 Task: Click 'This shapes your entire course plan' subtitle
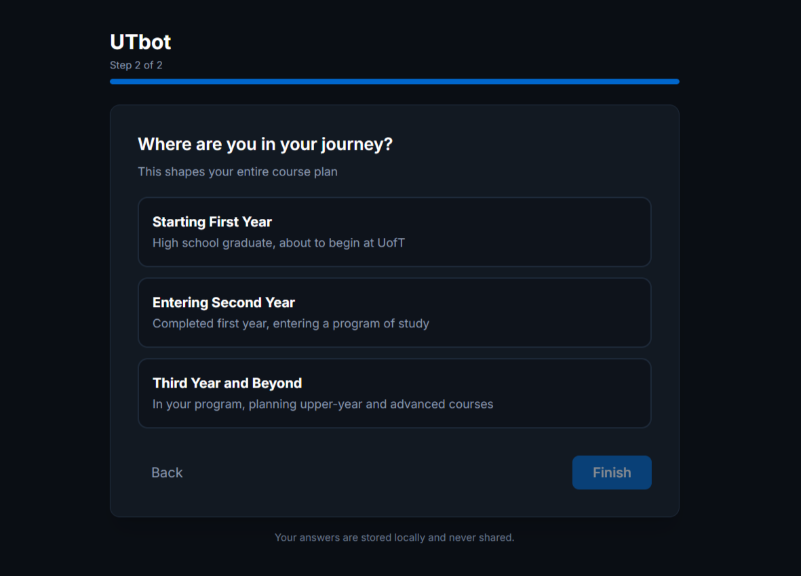237,172
